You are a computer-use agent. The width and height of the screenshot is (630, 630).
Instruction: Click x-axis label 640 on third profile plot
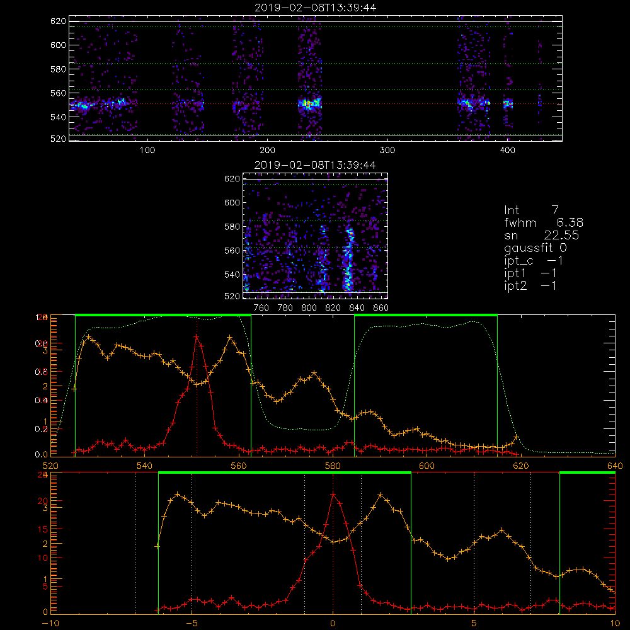(615, 466)
